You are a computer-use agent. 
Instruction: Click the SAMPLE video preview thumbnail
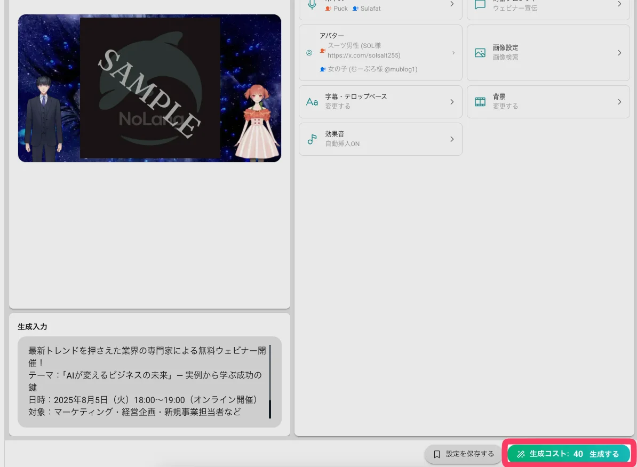[x=149, y=88]
